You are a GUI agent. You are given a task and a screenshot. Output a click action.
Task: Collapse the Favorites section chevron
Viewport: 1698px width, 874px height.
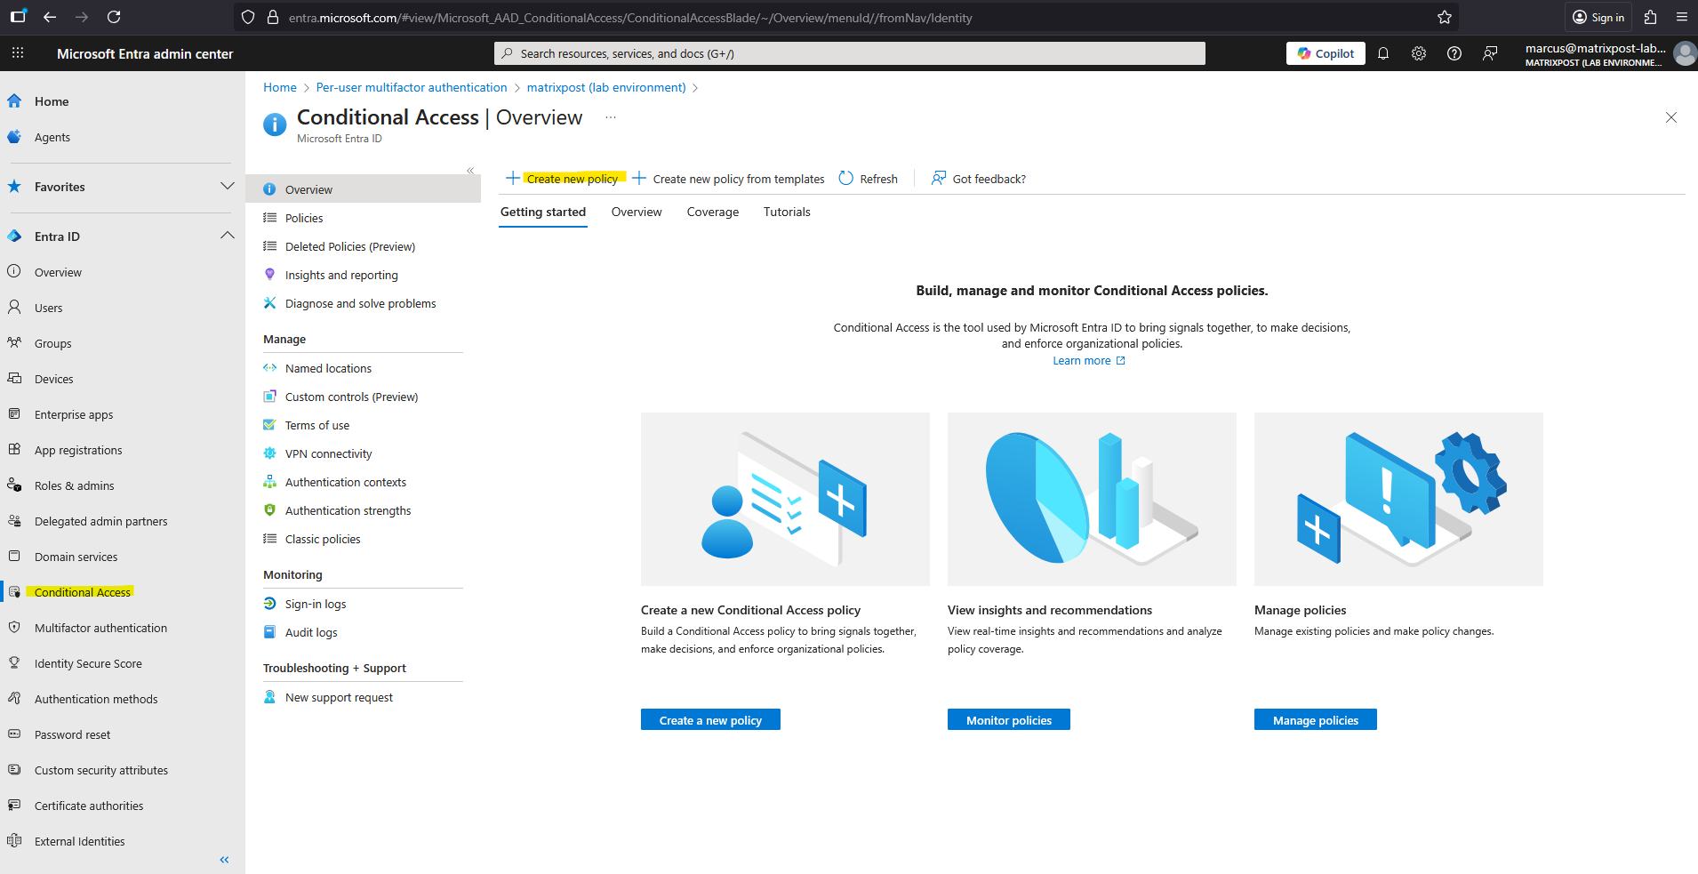point(228,187)
